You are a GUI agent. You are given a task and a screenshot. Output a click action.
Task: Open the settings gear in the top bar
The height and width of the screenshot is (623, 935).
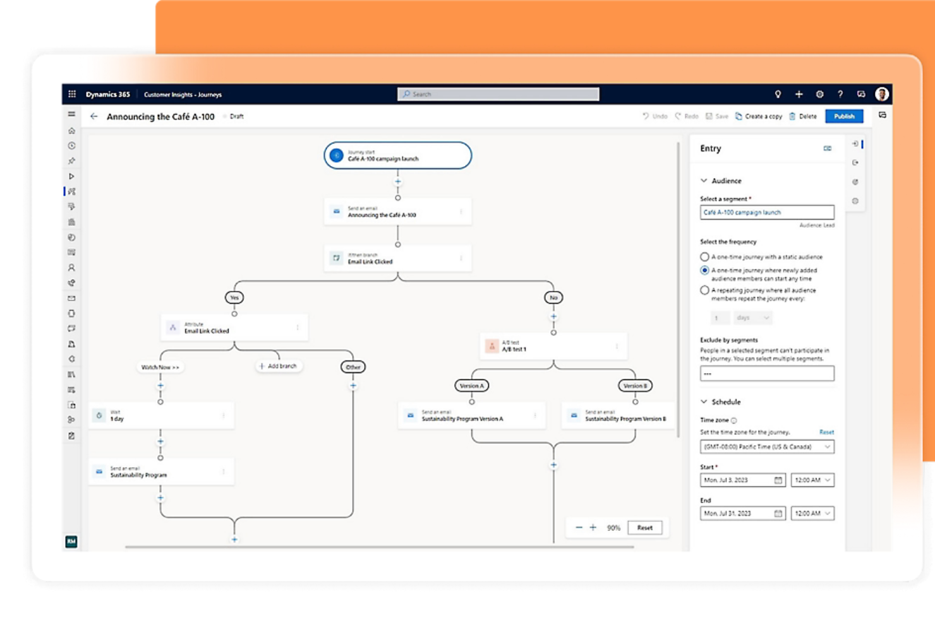(820, 93)
